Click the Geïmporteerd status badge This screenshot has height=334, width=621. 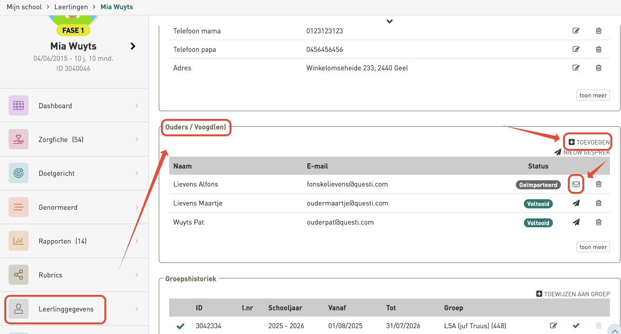pos(537,185)
